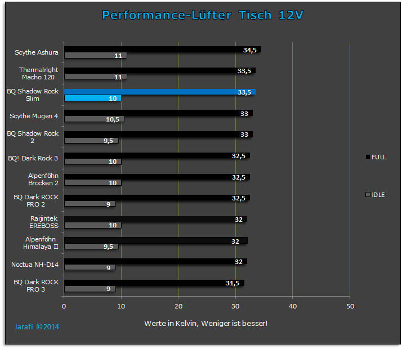Select the BQ Dark ROCK PRO 2 label

[36, 200]
